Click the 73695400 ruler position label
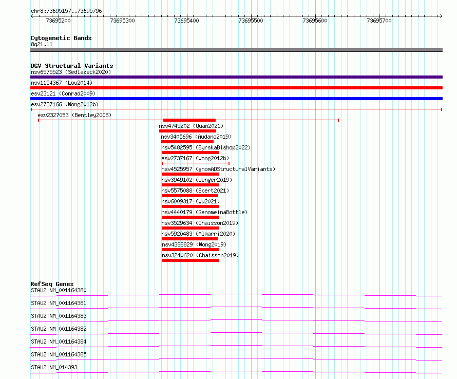The width and height of the screenshot is (457, 379). pyautogui.click(x=186, y=21)
